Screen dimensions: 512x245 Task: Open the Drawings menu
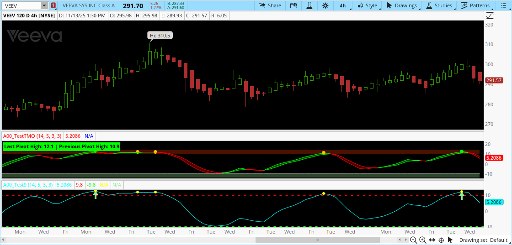click(x=402, y=5)
